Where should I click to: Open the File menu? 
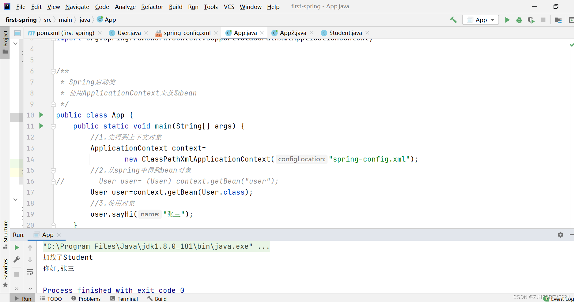pyautogui.click(x=21, y=6)
